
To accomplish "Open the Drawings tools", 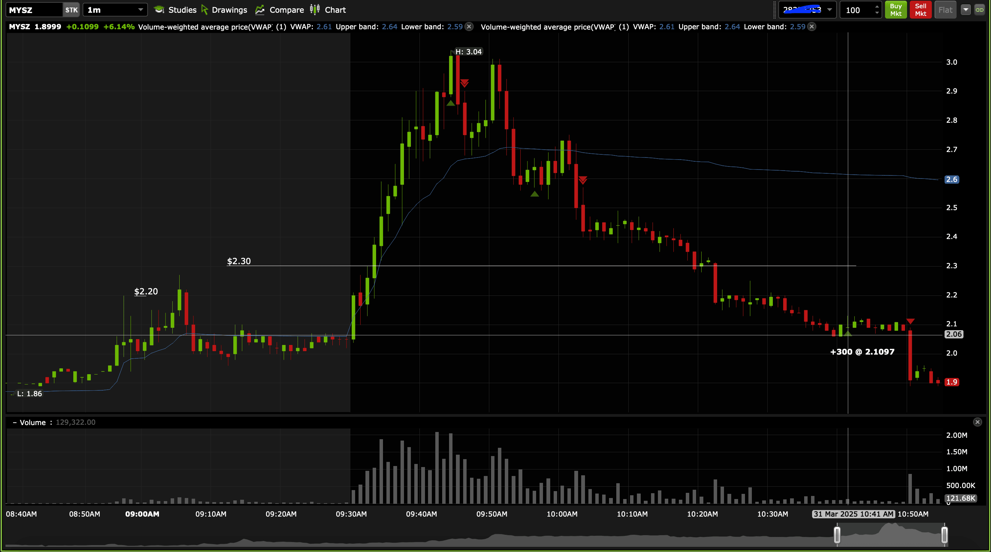I will (x=224, y=10).
